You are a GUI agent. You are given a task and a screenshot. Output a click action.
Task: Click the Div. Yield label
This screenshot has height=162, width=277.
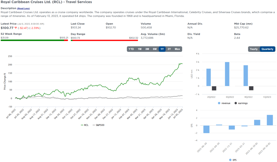pos(194,34)
